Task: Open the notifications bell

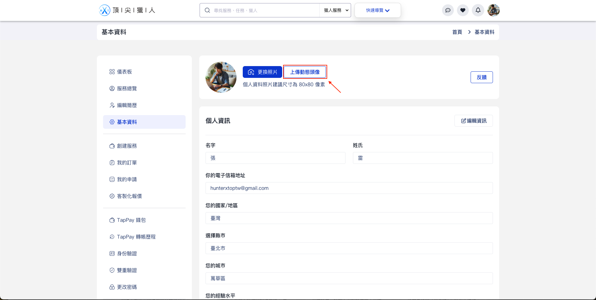Action: (478, 10)
